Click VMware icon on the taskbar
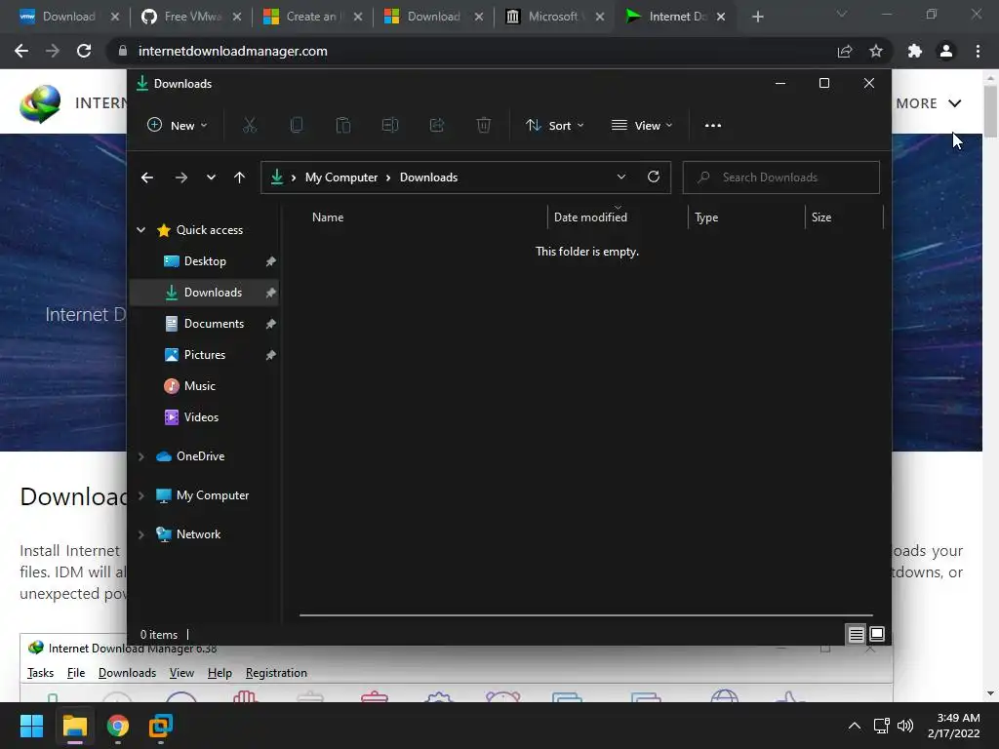Viewport: 999px width, 749px height. 161,726
